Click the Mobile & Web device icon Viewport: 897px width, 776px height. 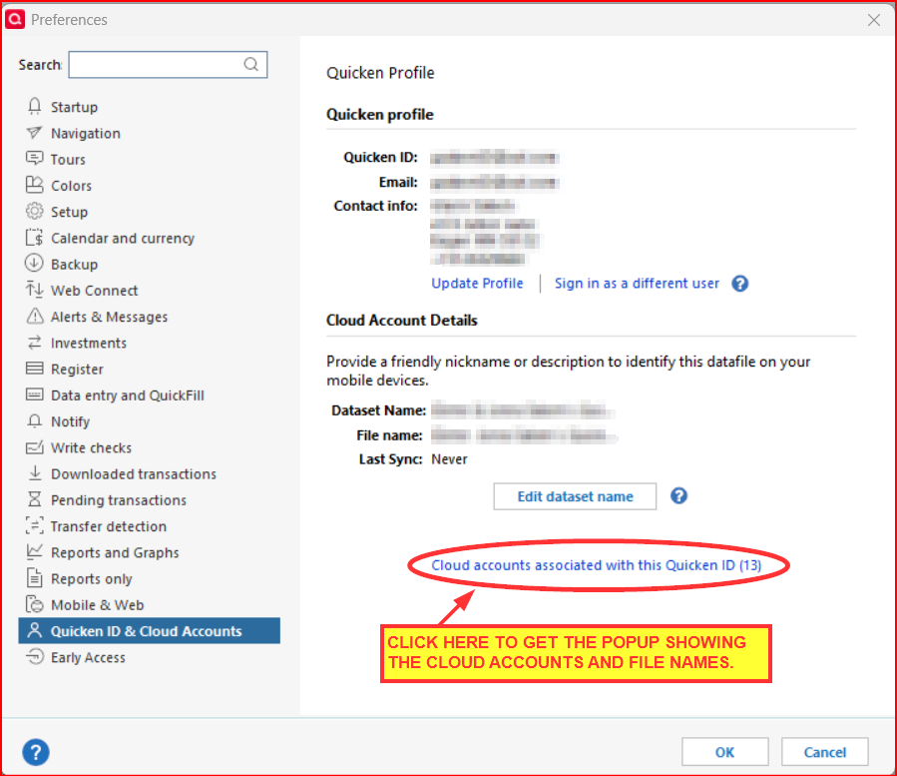point(34,604)
